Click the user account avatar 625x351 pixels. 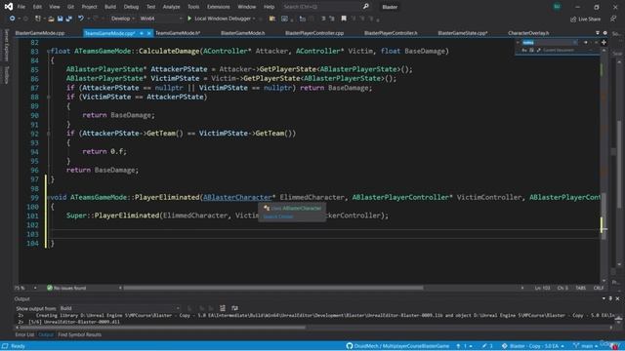pyautogui.click(x=557, y=7)
